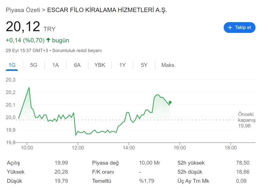The height and width of the screenshot is (189, 263).
Task: Click the morning peak of the price line
Action: 29,88
